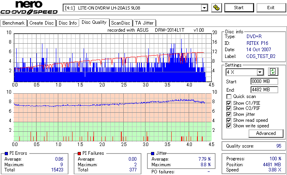Click the disc label CDS_TEST_B2

pos(261,56)
